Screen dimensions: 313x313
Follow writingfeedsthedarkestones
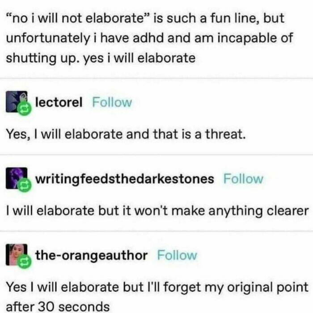(243, 179)
